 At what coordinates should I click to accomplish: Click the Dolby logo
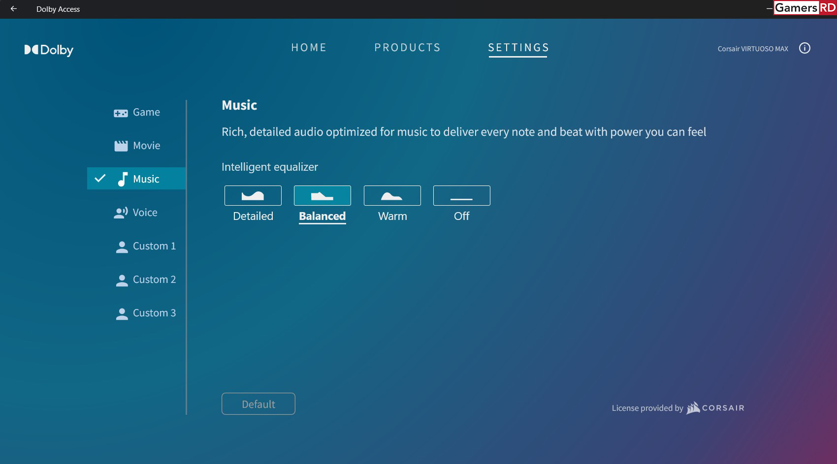(49, 50)
